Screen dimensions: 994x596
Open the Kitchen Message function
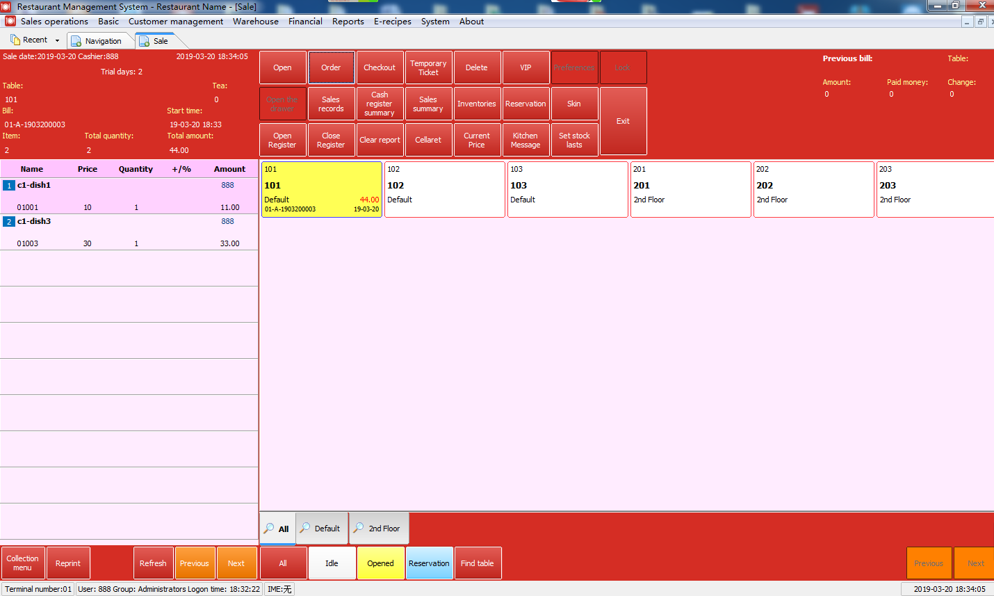525,140
